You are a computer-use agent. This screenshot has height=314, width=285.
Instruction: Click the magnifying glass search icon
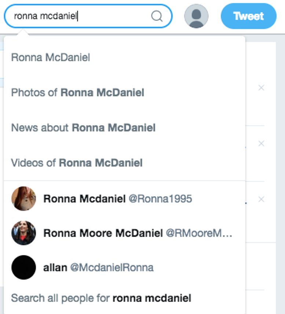point(157,16)
